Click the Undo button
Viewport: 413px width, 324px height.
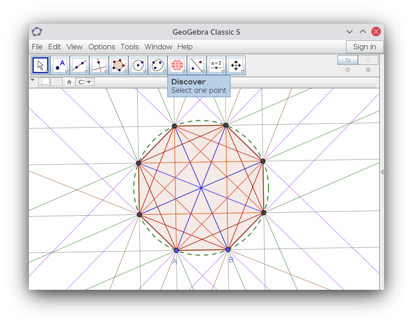[x=348, y=60]
